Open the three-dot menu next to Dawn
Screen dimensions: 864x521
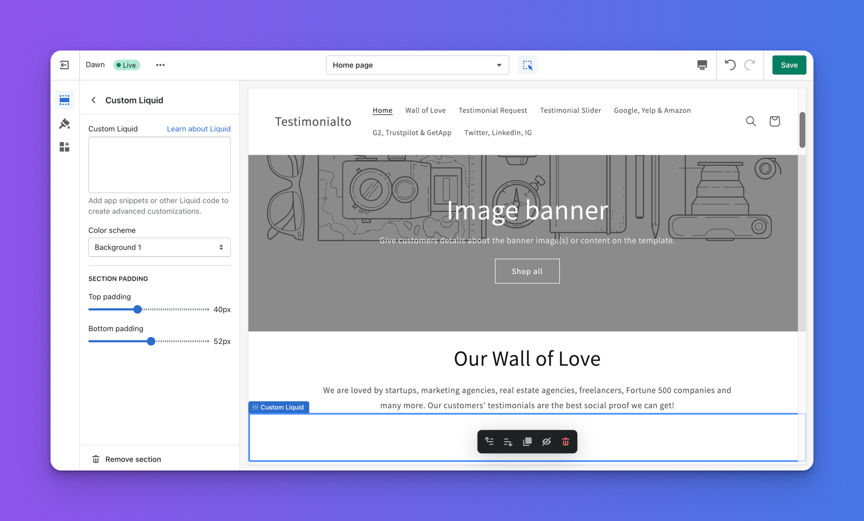(160, 65)
